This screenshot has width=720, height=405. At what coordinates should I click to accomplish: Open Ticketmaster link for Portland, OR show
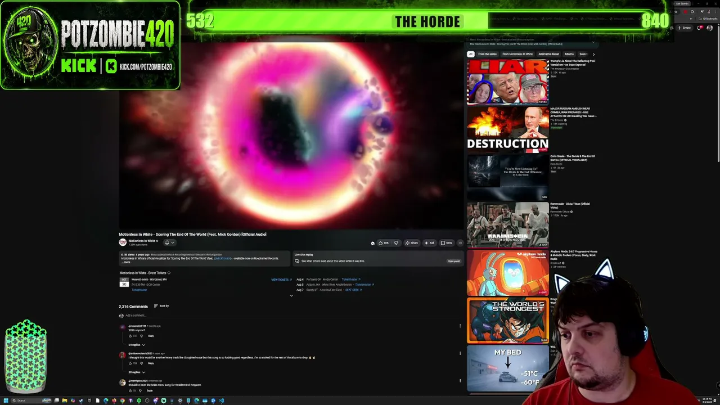point(351,280)
